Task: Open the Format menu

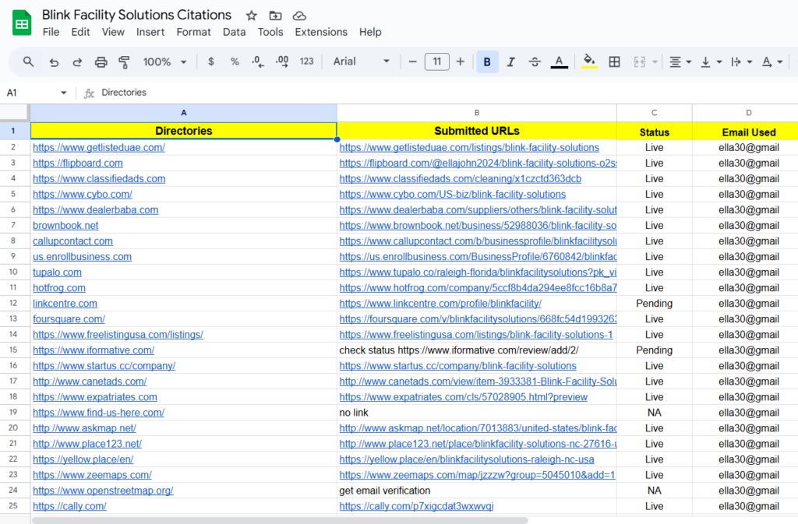Action: [x=193, y=32]
